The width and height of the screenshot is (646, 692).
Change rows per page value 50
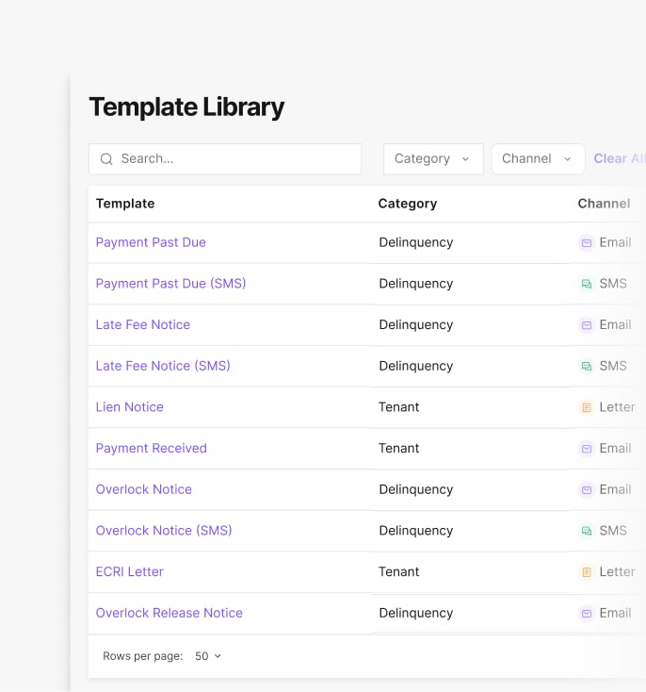pos(208,656)
